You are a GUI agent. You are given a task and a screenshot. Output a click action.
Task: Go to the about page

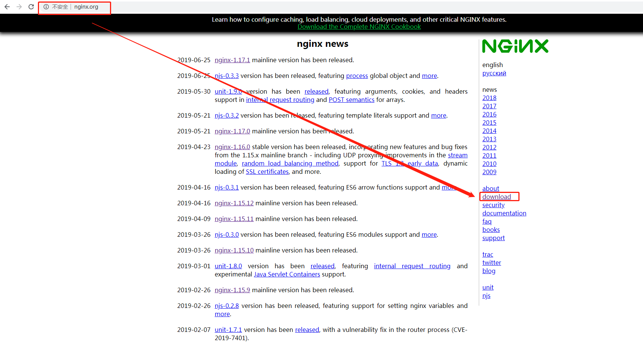[491, 188]
